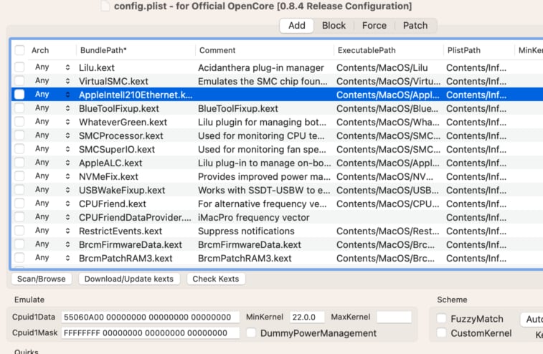Open Arch stepper for CPUFriend.kext
The height and width of the screenshot is (354, 543).
tap(67, 203)
